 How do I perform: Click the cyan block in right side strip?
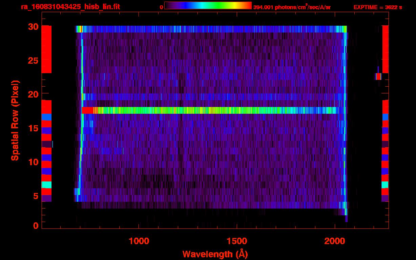coord(385,185)
